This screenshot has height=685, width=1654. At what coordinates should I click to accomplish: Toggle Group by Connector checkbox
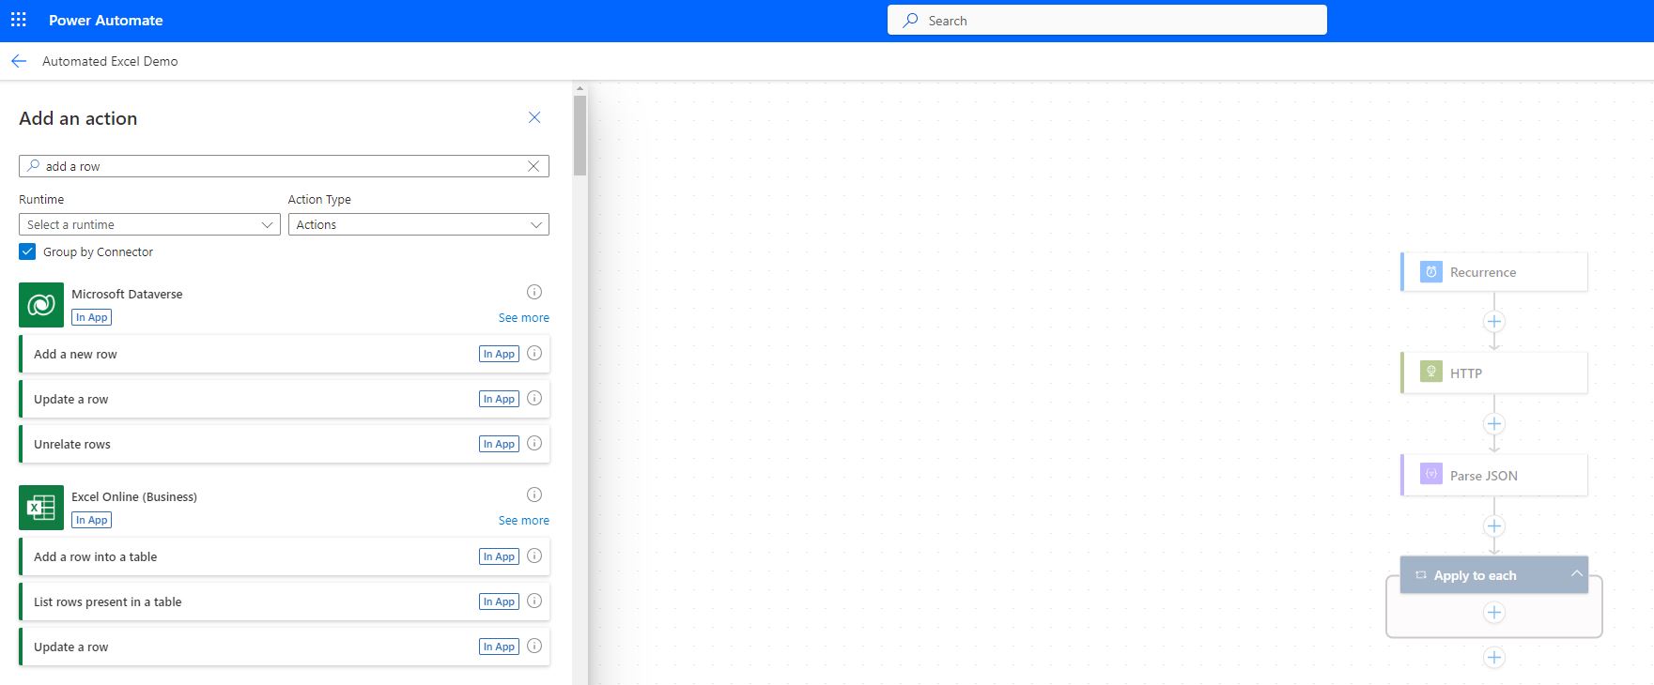[x=27, y=251]
